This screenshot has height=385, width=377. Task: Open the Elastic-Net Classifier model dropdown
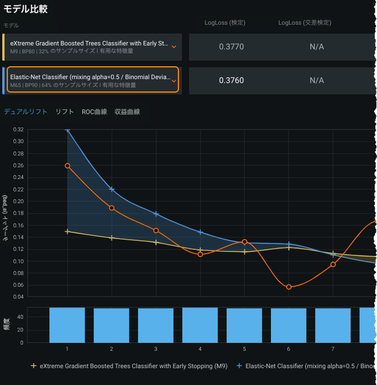[93, 80]
